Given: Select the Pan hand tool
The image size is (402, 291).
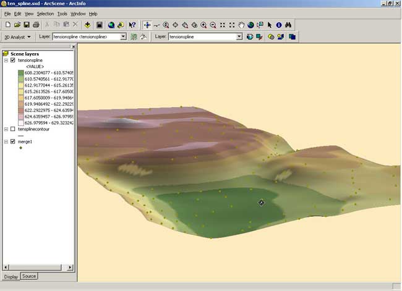Looking at the screenshot, I should [x=241, y=25].
